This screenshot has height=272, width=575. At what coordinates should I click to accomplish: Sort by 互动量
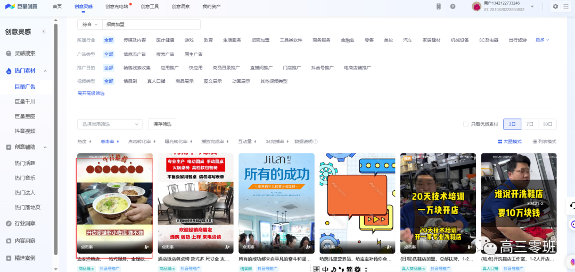[x=247, y=142]
